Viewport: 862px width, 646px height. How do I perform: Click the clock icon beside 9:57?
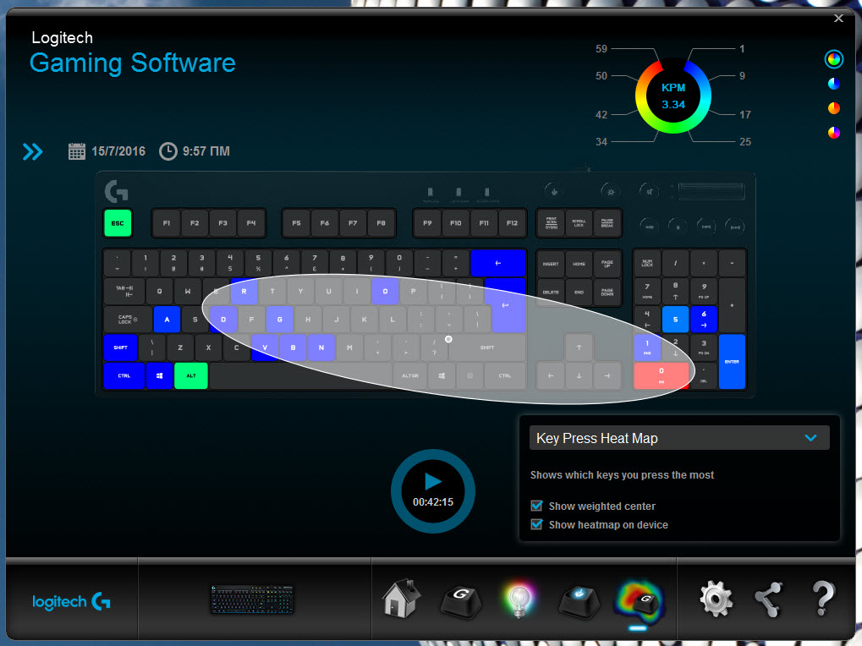pyautogui.click(x=167, y=151)
